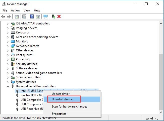164x121 pixels.
Task: Click the vertical scrollbar thumb
Action: tap(161, 82)
